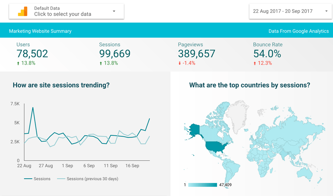
Task: Click the 7.5K y-axis label
Action: pyautogui.click(x=15, y=104)
